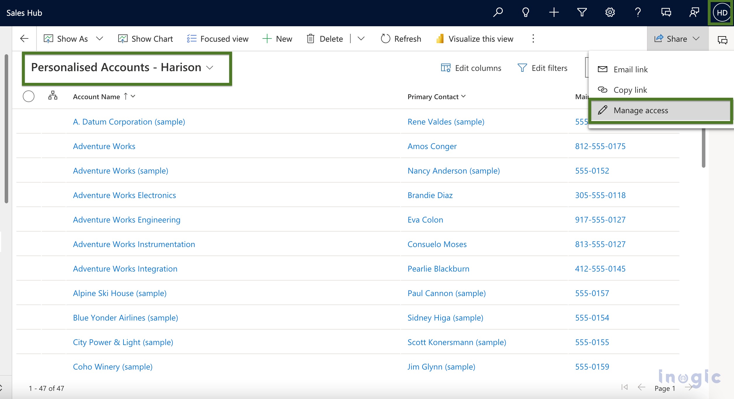This screenshot has height=399, width=734.
Task: Toggle the select-all checkbox
Action: [28, 96]
